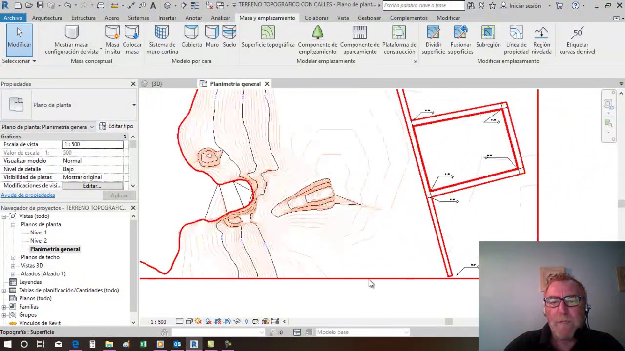The width and height of the screenshot is (625, 351).
Task: Click visual style icon in view control bar
Action: [189, 321]
